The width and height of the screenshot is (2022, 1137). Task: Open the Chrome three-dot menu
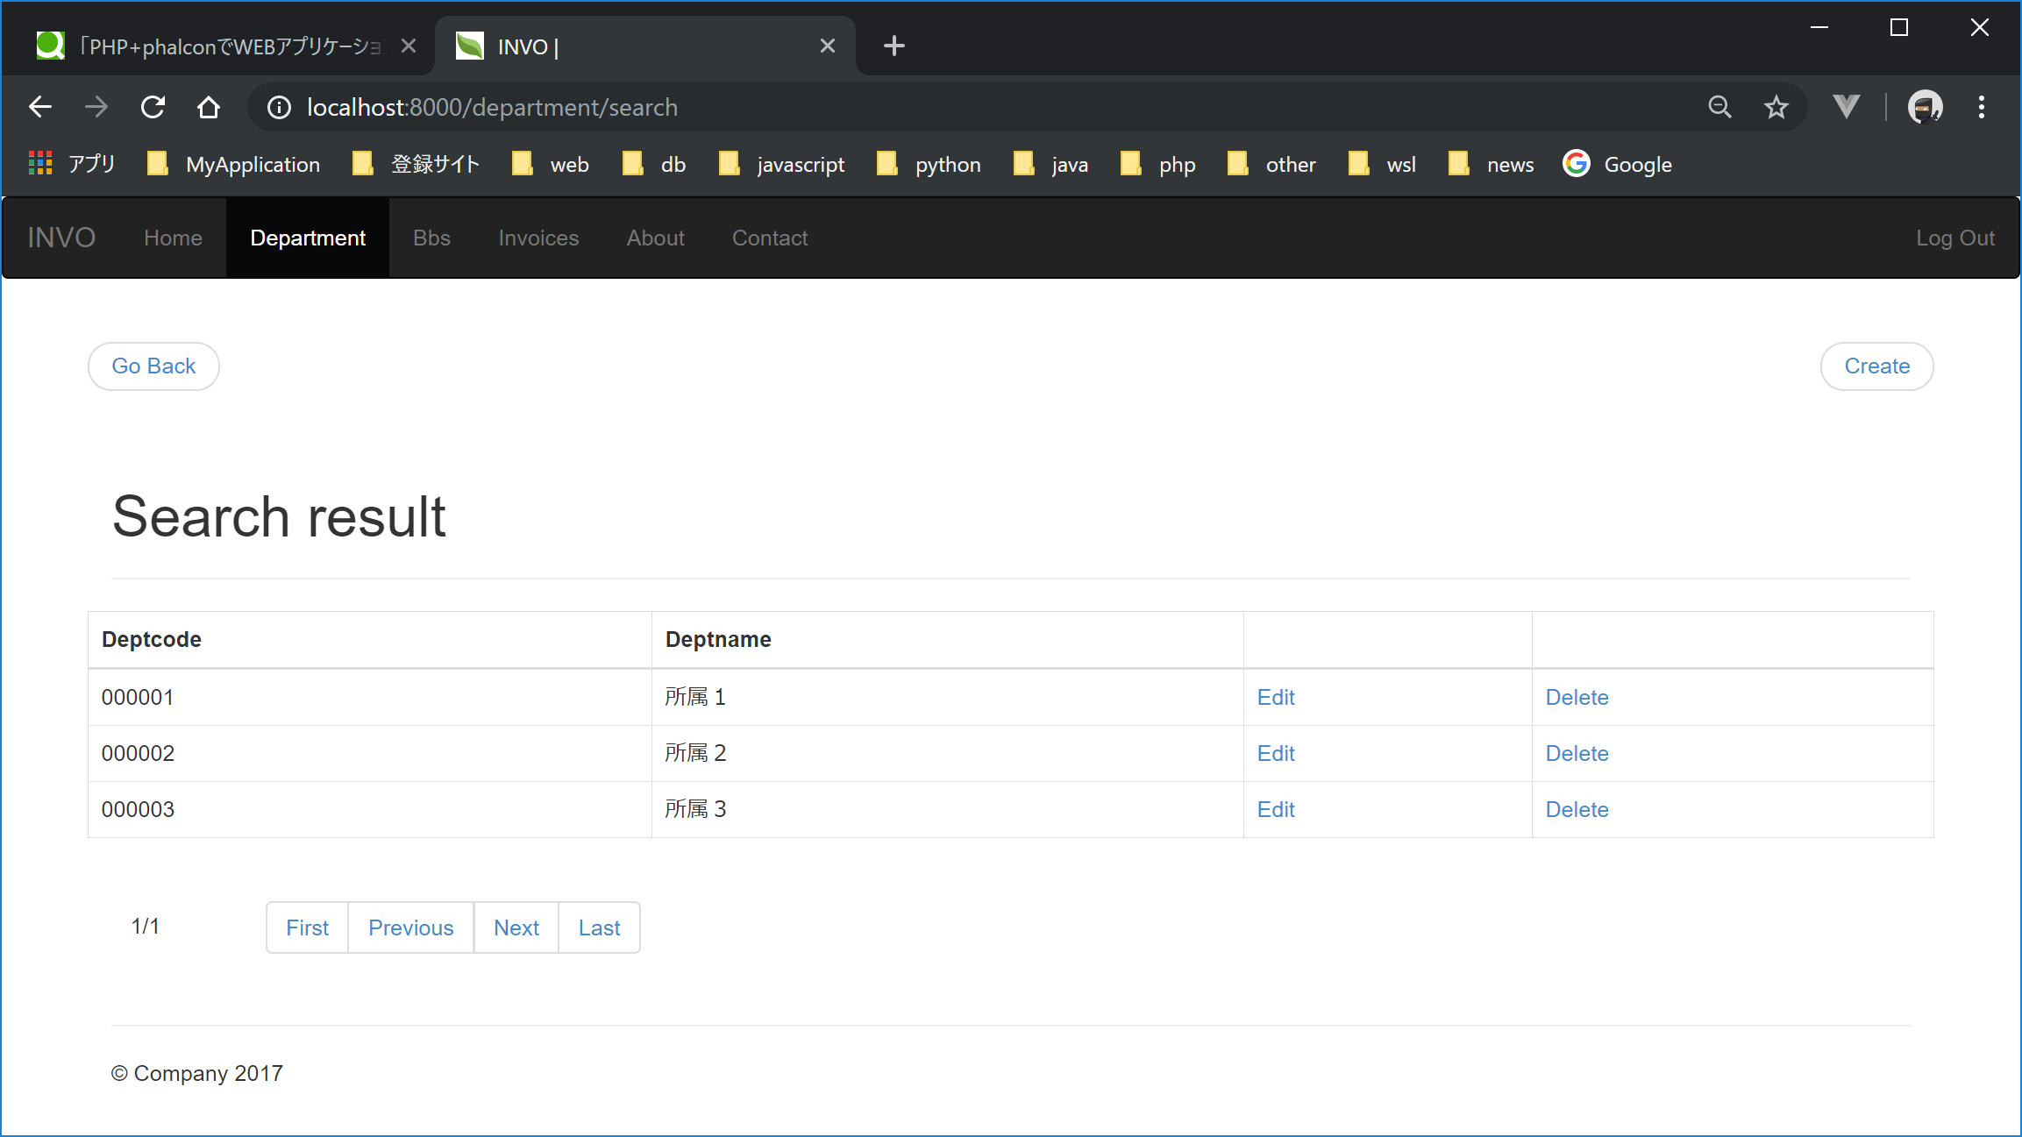pyautogui.click(x=1981, y=107)
